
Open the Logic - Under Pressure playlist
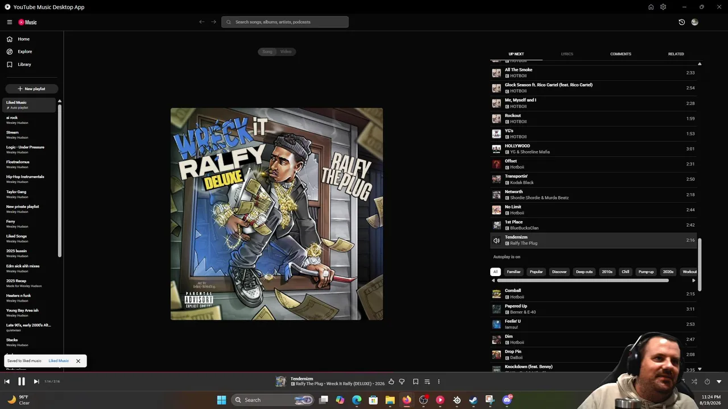(x=30, y=149)
